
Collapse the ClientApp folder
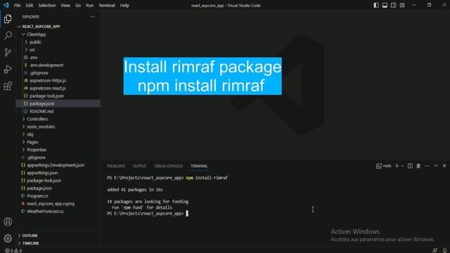click(58, 34)
